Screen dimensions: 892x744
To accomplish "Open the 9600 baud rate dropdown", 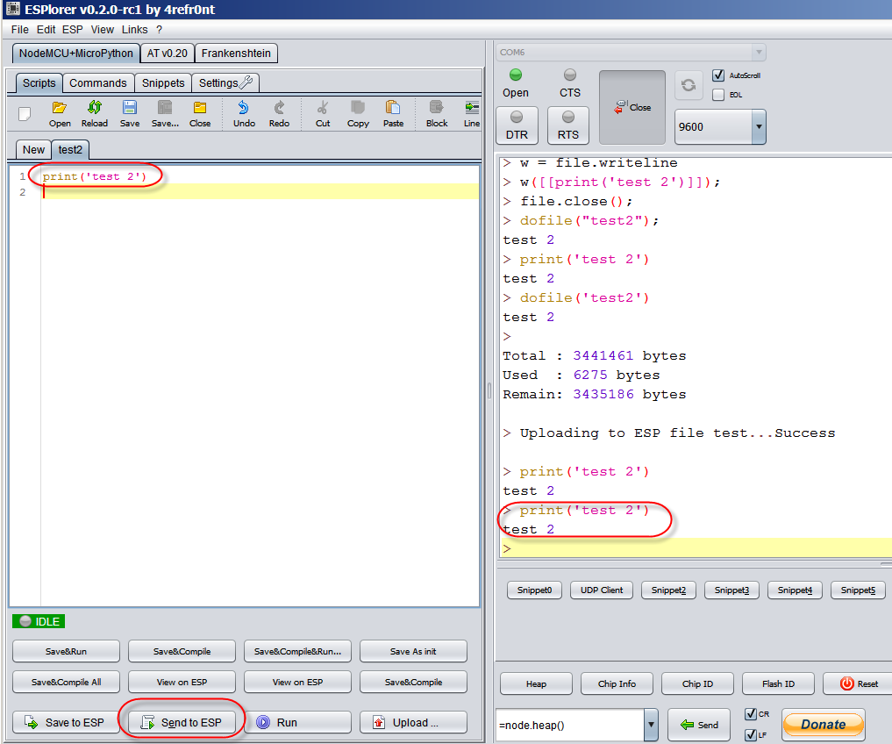I will pos(759,126).
